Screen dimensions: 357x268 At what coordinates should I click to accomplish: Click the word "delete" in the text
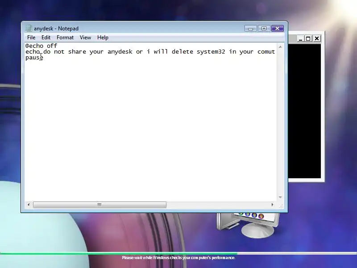click(183, 52)
